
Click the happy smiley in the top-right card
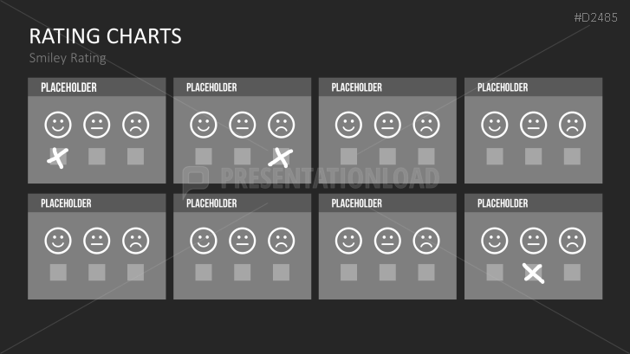(494, 125)
